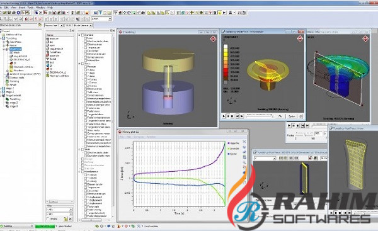Click red diamond icon in Tumbling view window
Image resolution: width=378 pixels, height=231 pixels.
213,39
